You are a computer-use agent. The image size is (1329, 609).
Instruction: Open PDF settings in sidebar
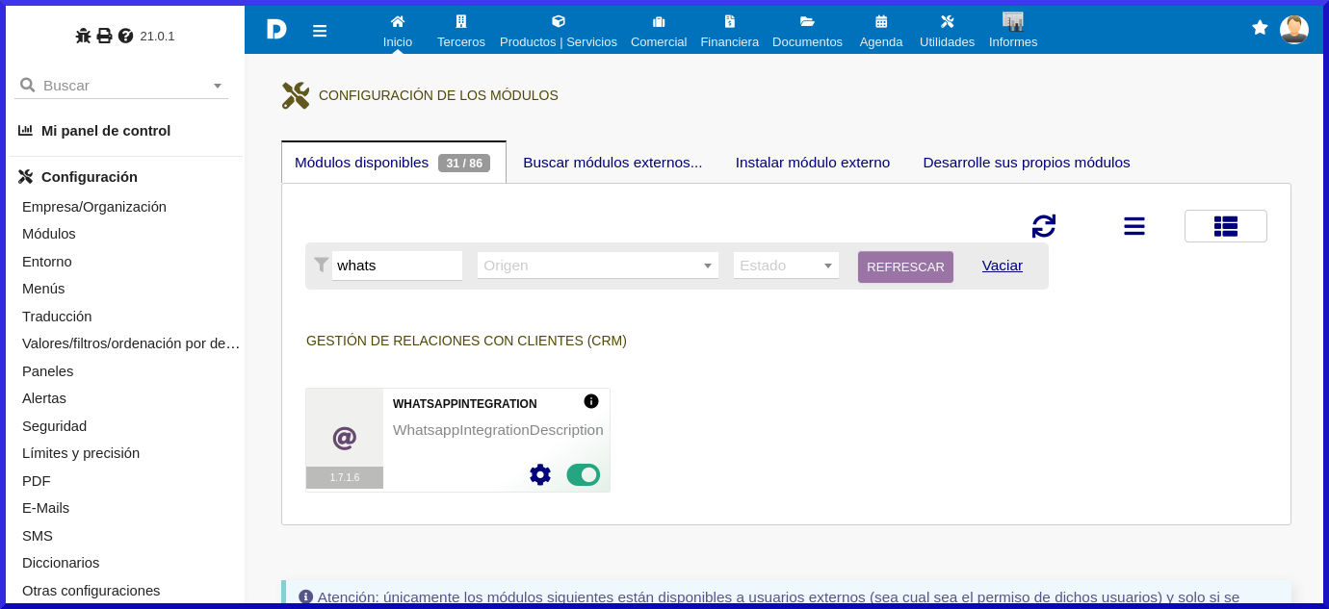(x=37, y=481)
